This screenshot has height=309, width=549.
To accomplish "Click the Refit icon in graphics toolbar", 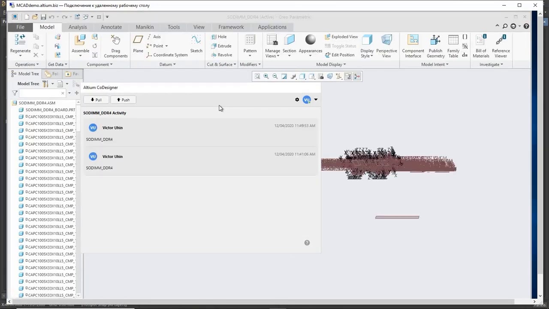I will pos(257,76).
